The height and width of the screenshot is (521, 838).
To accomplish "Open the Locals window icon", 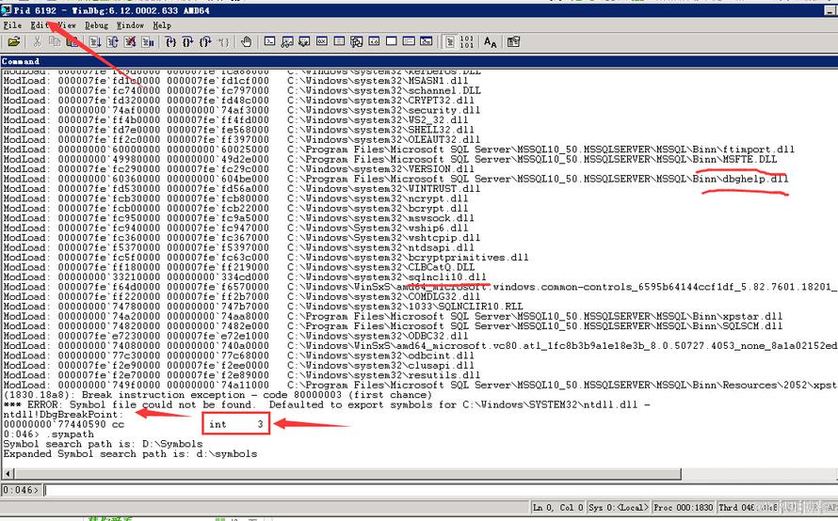I will point(304,41).
